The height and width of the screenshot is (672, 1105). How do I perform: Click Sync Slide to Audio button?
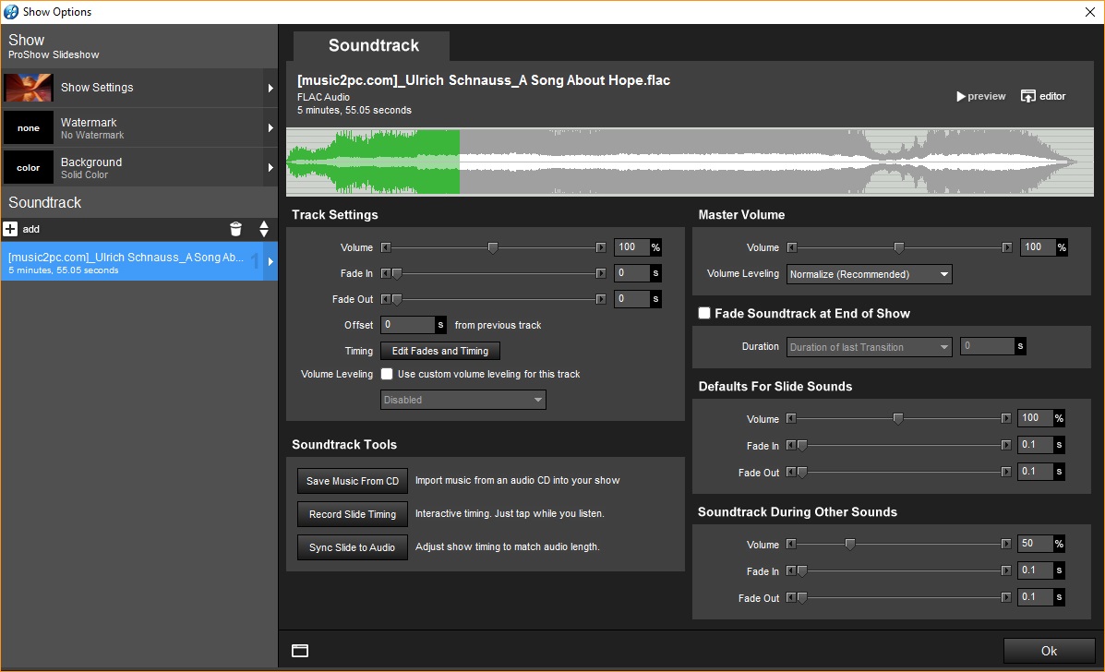pos(353,547)
